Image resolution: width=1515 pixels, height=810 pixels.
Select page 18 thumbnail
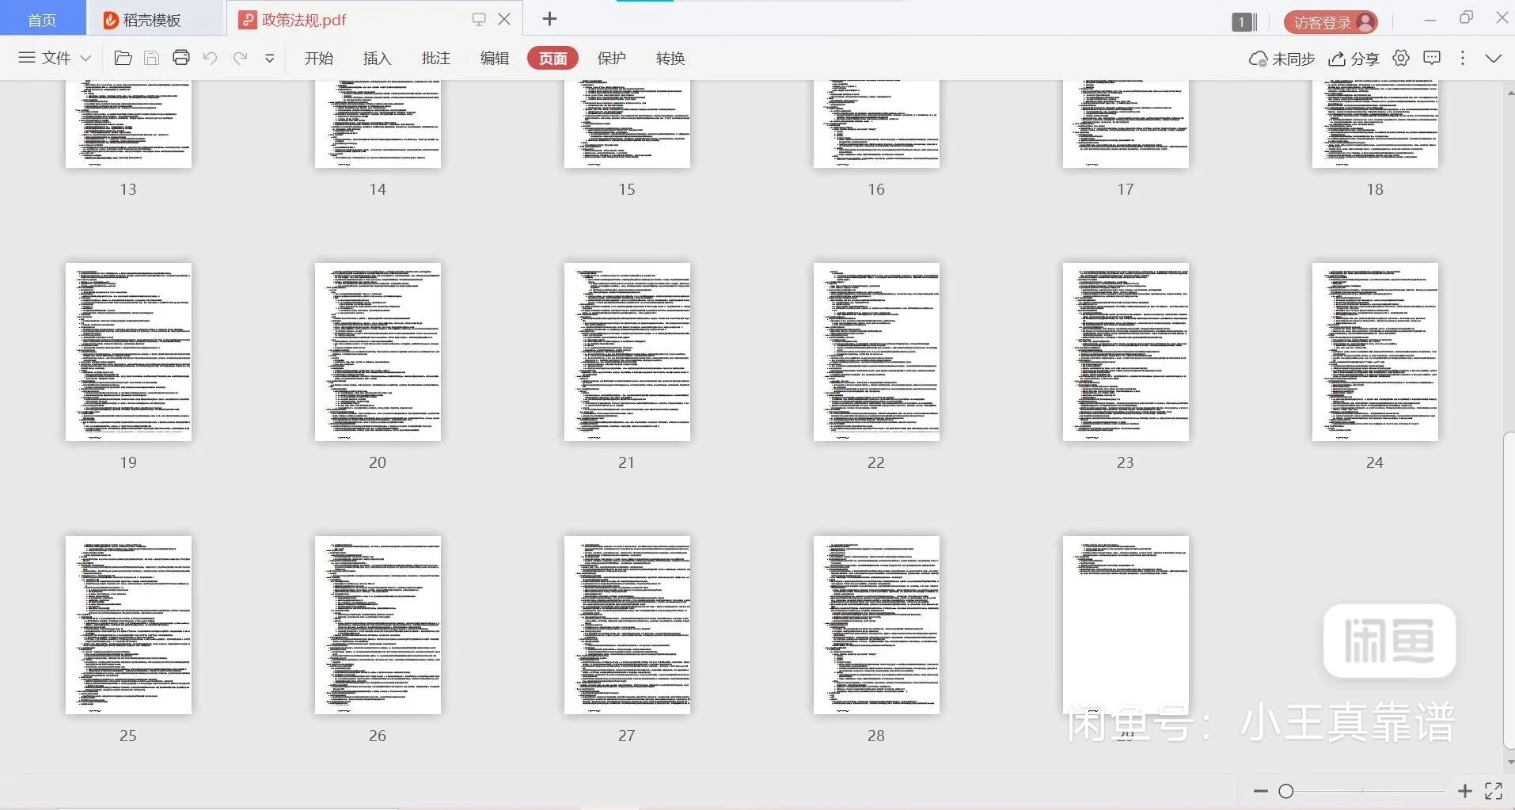tap(1375, 124)
